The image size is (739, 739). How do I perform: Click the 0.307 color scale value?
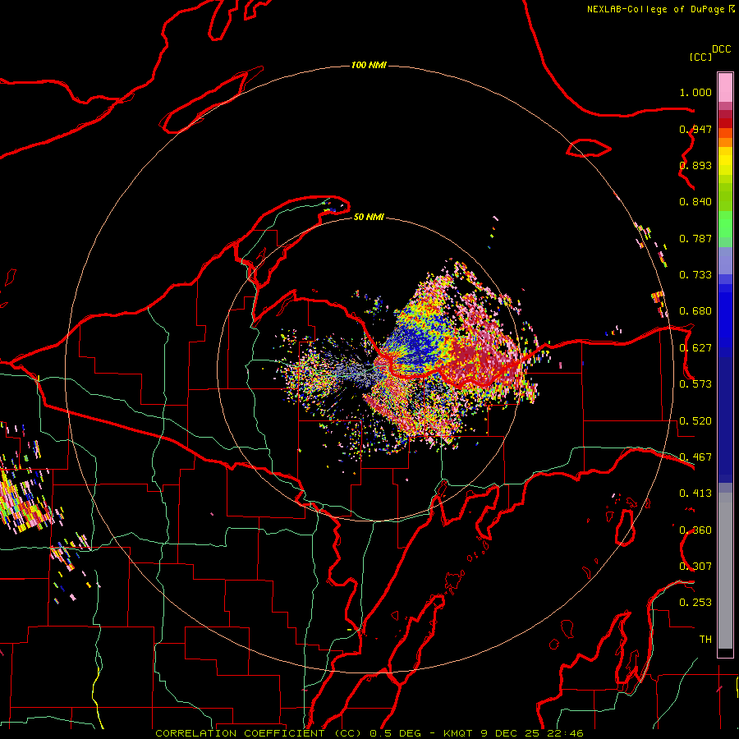coord(695,567)
